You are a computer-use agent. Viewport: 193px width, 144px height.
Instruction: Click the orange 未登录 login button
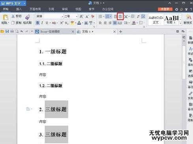pos(165,9)
